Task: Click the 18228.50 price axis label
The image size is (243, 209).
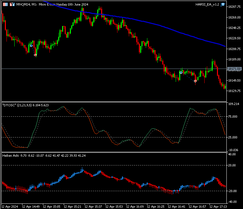Action: click(x=235, y=38)
